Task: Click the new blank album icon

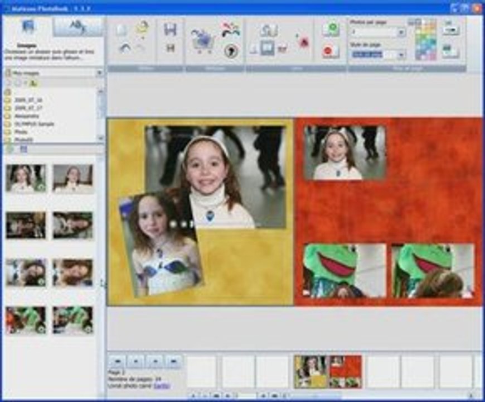Action: [120, 30]
